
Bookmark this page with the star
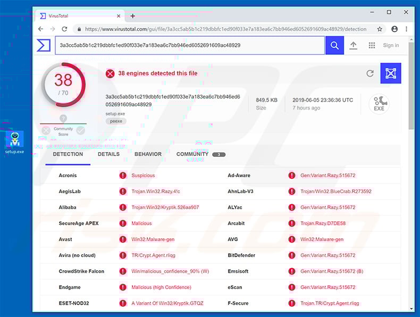380,29
